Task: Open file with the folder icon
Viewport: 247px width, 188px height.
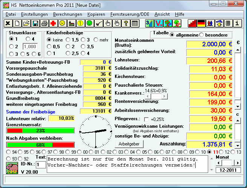Action: [x=26, y=23]
